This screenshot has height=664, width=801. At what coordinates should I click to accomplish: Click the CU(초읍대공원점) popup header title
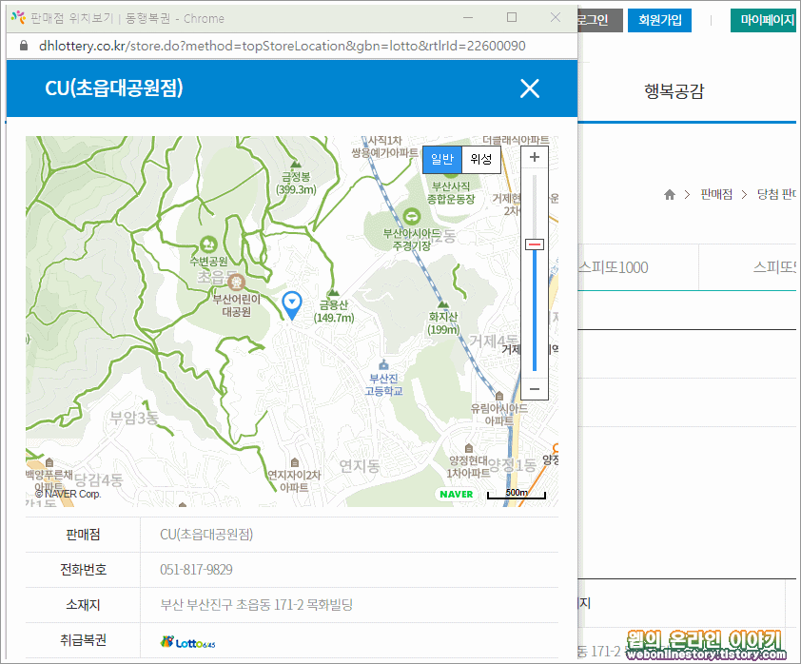114,88
